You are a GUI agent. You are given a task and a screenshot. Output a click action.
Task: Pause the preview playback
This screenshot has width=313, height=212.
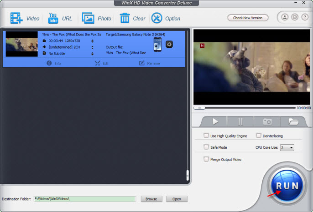point(240,121)
